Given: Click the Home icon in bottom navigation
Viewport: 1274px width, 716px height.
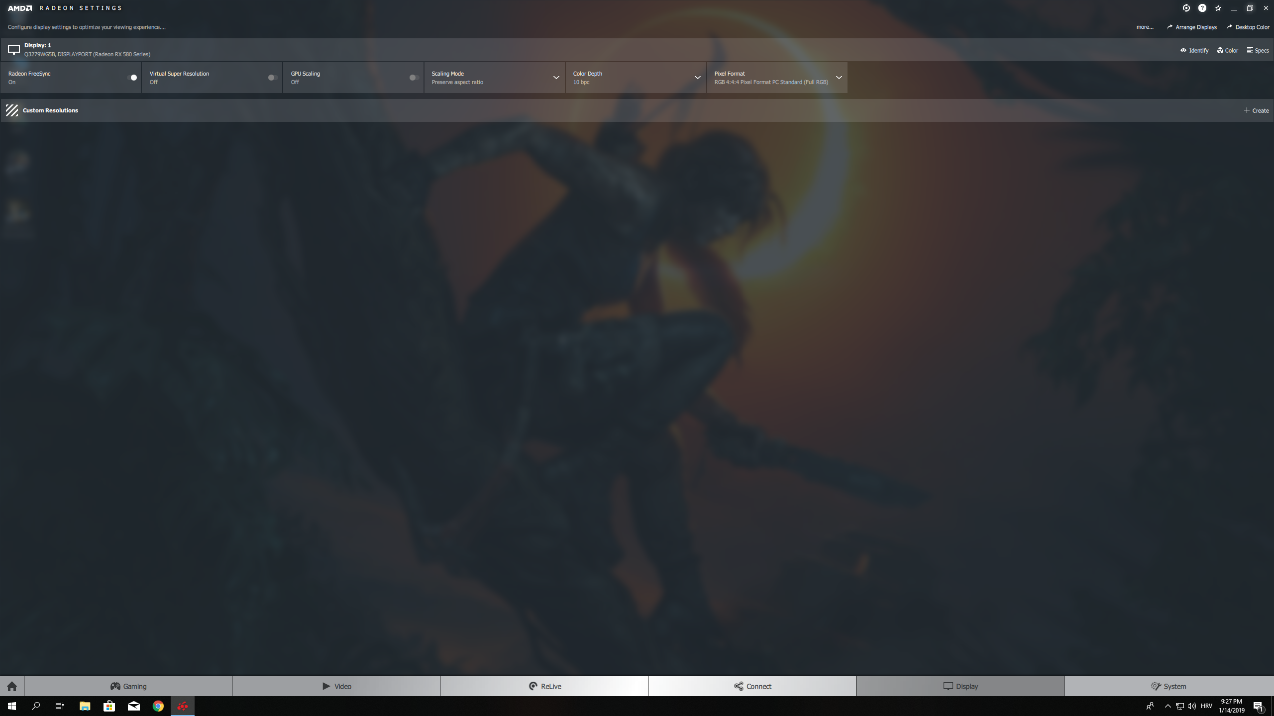Looking at the screenshot, I should (x=12, y=686).
